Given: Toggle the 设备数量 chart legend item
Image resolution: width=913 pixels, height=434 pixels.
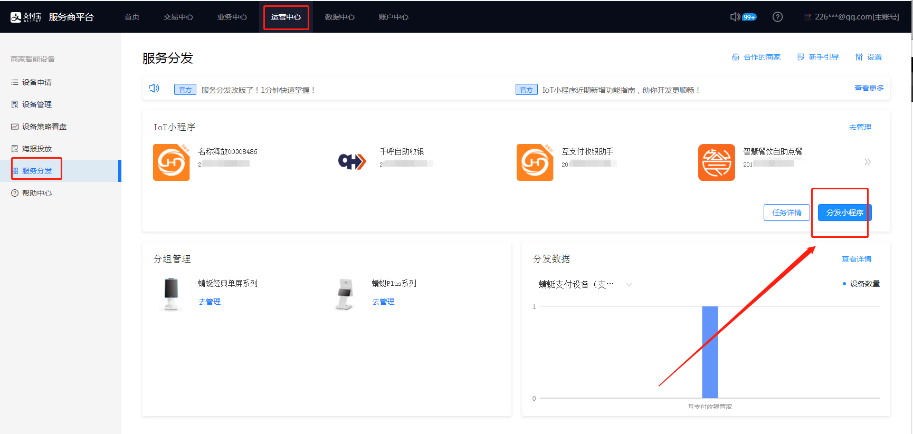Looking at the screenshot, I should pos(861,284).
